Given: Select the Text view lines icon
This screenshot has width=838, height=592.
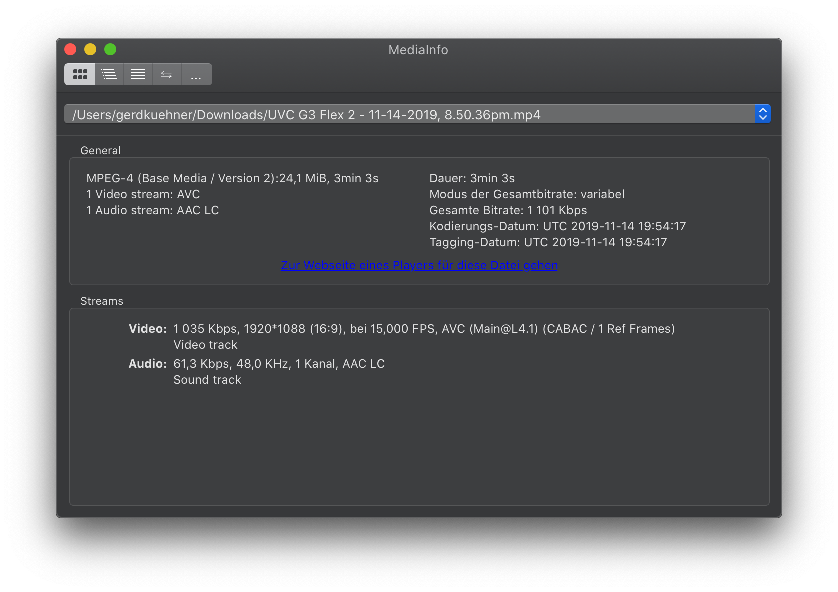Looking at the screenshot, I should tap(138, 74).
